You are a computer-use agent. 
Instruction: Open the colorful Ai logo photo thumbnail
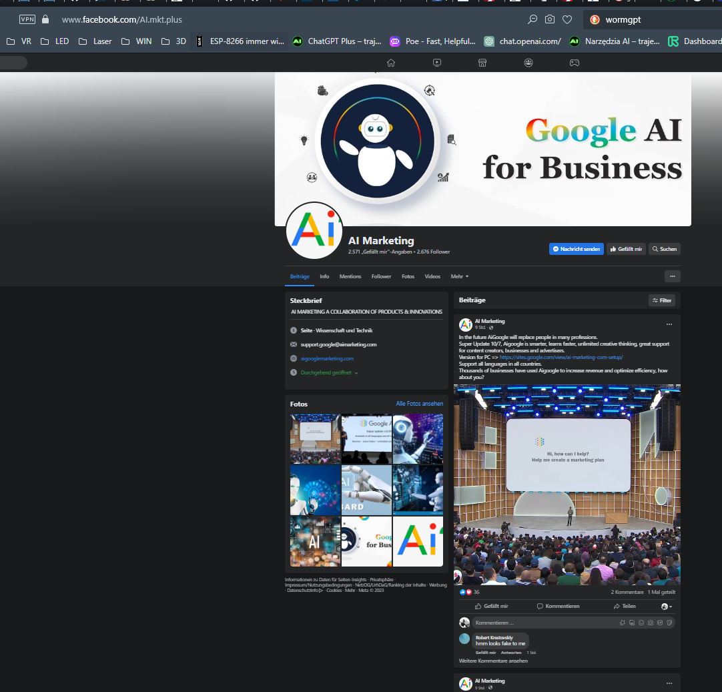[x=418, y=541]
